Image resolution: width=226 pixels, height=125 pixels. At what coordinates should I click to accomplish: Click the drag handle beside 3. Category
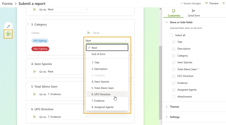point(28,24)
